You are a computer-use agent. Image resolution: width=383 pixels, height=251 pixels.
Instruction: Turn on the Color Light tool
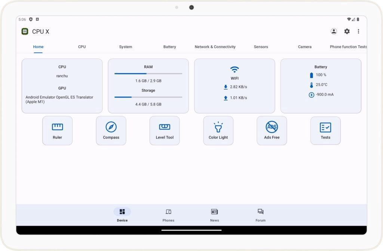pyautogui.click(x=218, y=130)
